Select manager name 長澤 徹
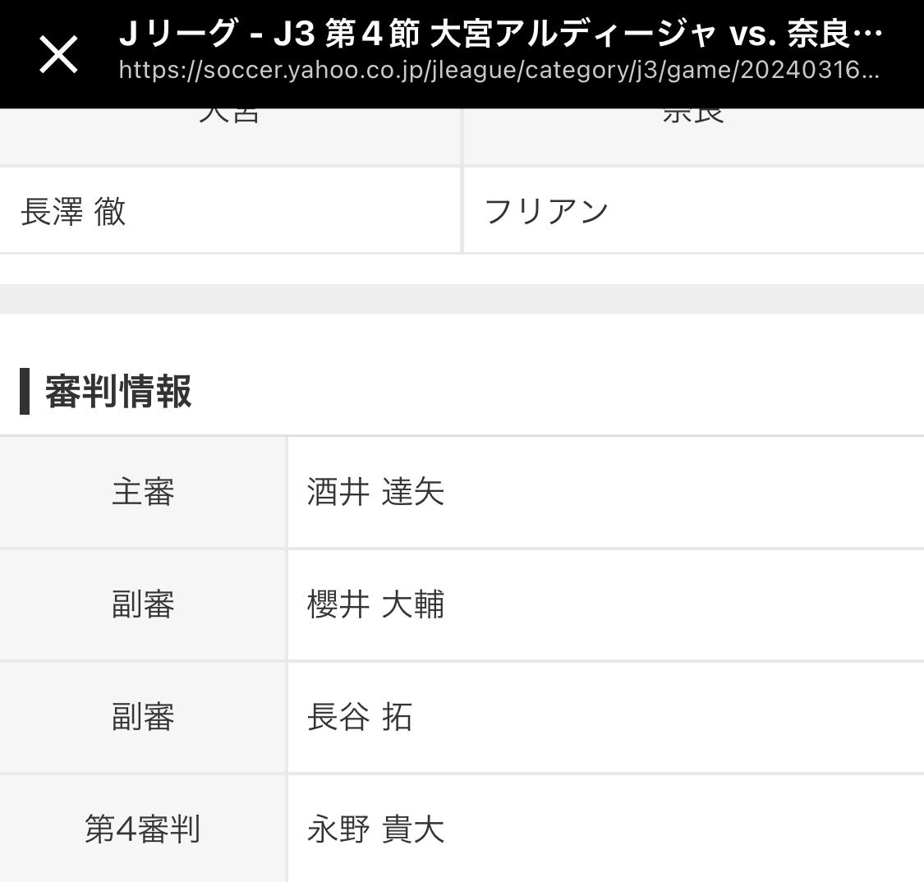Viewport: 924px width, 882px height. pyautogui.click(x=73, y=212)
